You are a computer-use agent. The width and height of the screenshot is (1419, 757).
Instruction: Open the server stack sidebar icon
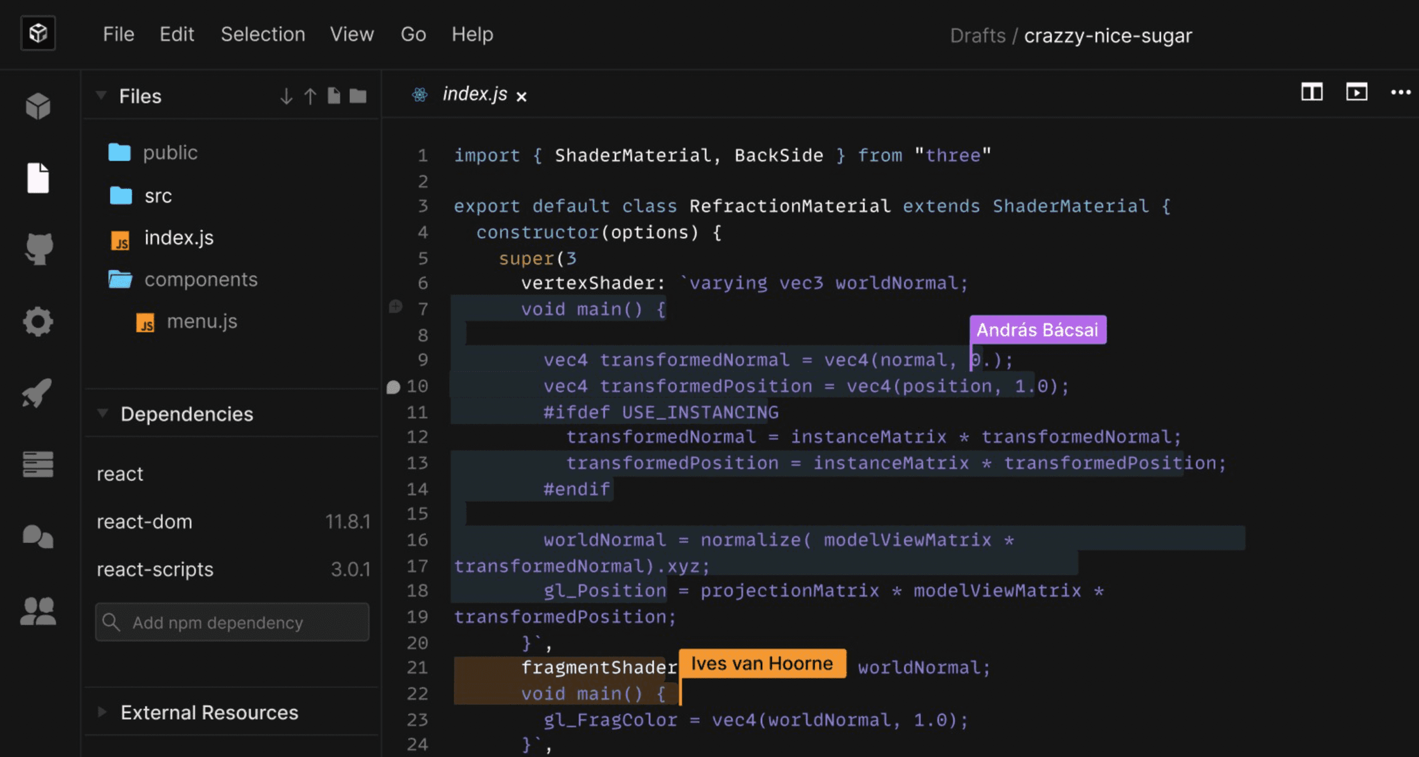point(38,464)
